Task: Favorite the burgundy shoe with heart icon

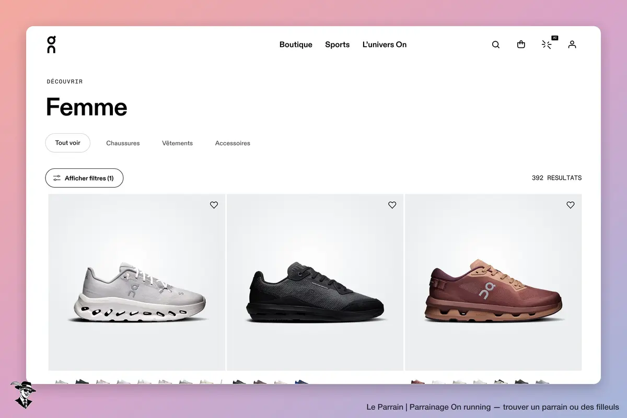Action: 571,205
